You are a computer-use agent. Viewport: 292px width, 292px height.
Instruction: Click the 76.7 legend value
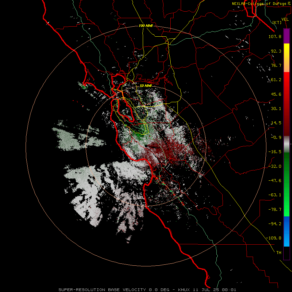tap(276, 65)
